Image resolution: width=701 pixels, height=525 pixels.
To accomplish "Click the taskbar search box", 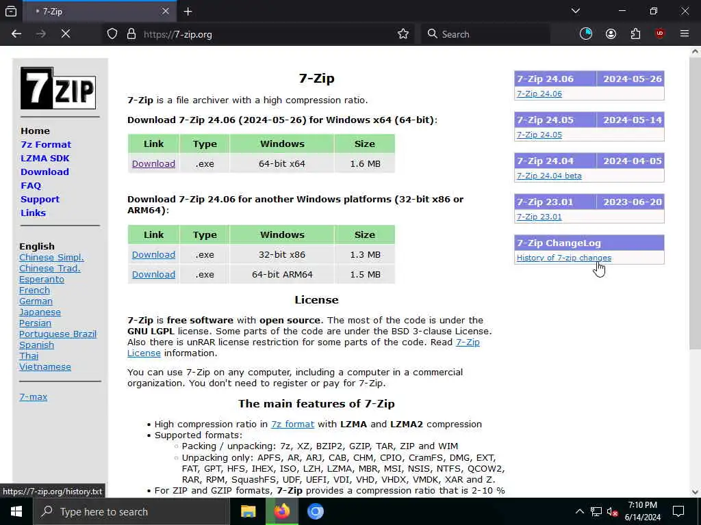I will tap(131, 511).
